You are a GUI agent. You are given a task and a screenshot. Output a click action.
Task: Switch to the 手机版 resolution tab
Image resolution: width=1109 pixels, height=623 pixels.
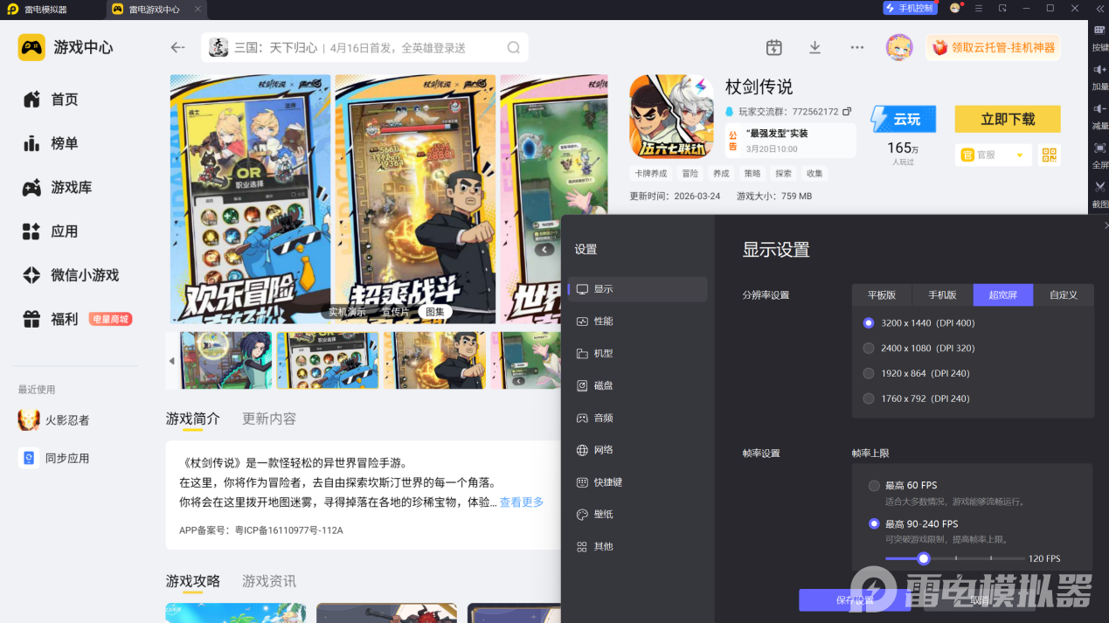pos(942,294)
